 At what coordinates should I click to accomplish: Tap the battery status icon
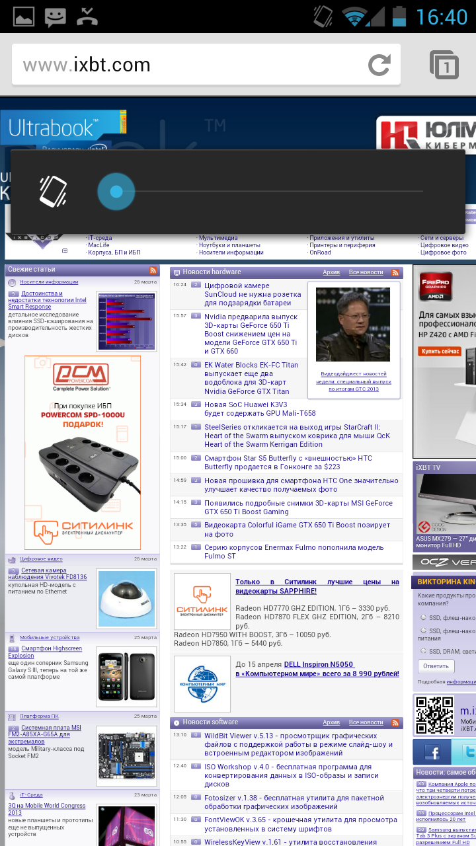(x=399, y=17)
